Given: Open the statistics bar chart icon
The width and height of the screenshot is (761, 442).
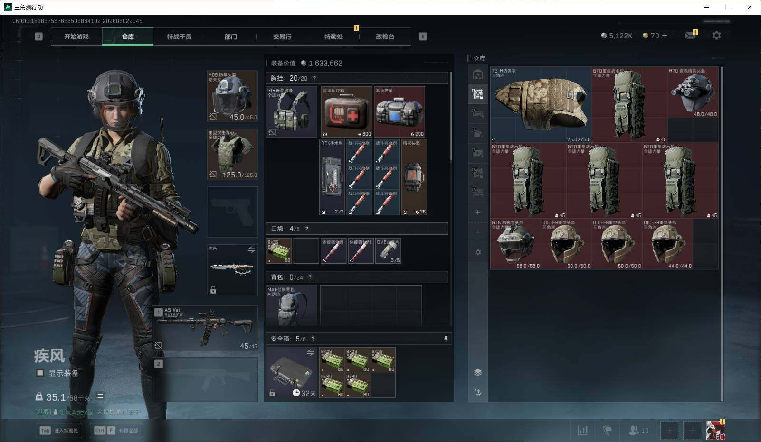Looking at the screenshot, I should [582, 431].
